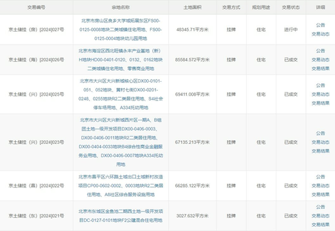Open 交易动态 link for 027号 row
335x231 pixels.
click(320, 34)
